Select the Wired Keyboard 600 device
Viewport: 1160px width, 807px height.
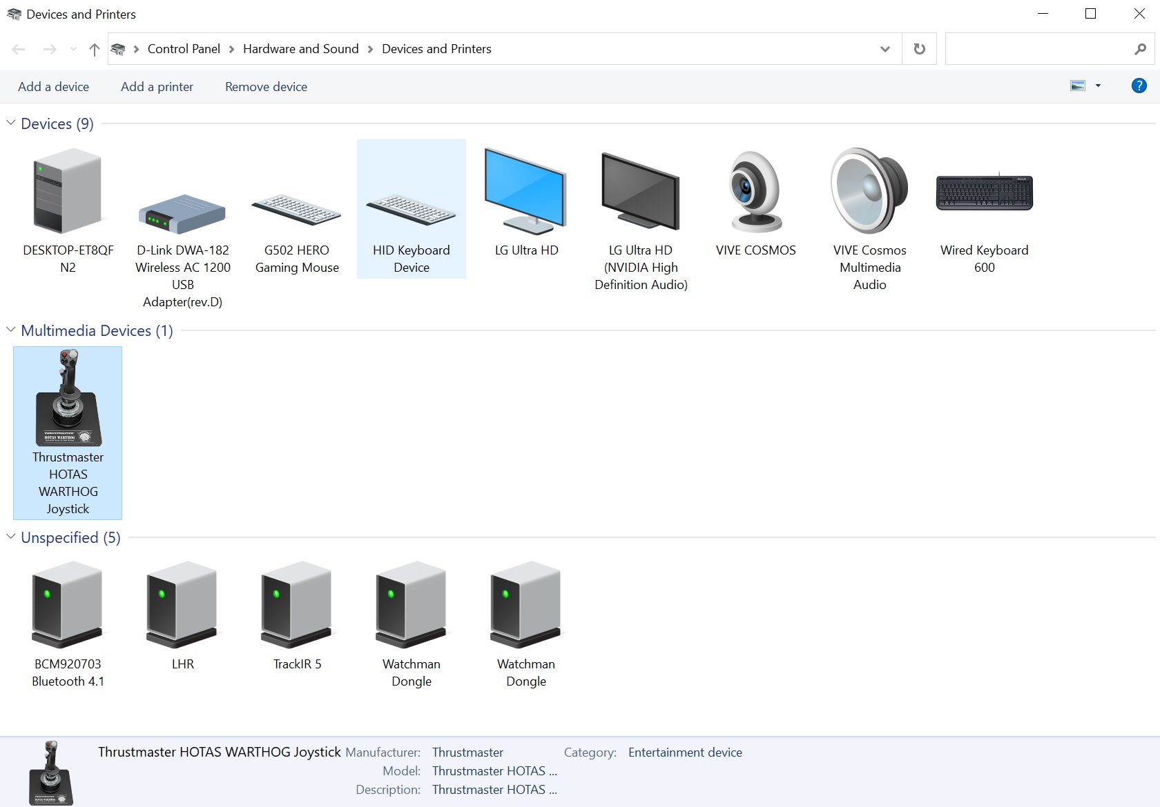985,209
